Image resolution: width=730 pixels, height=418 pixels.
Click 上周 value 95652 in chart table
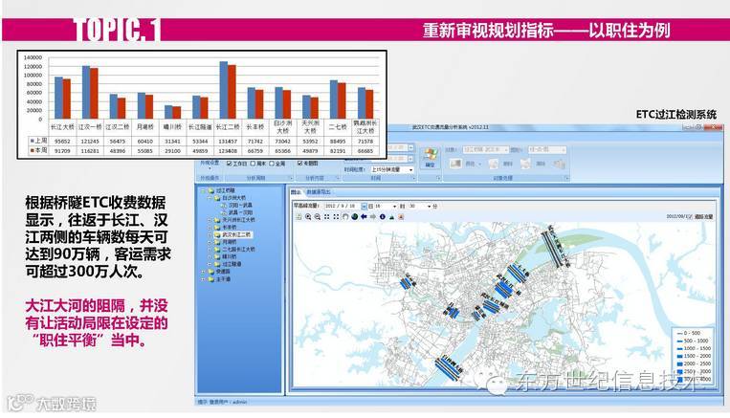click(x=62, y=141)
